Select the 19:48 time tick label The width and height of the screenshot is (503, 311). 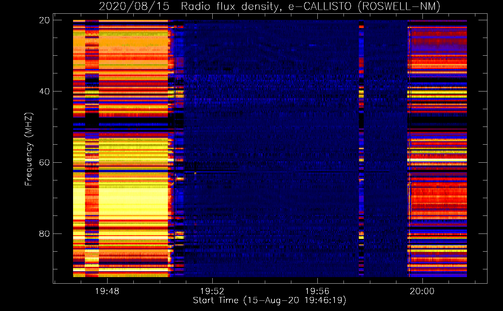107,291
